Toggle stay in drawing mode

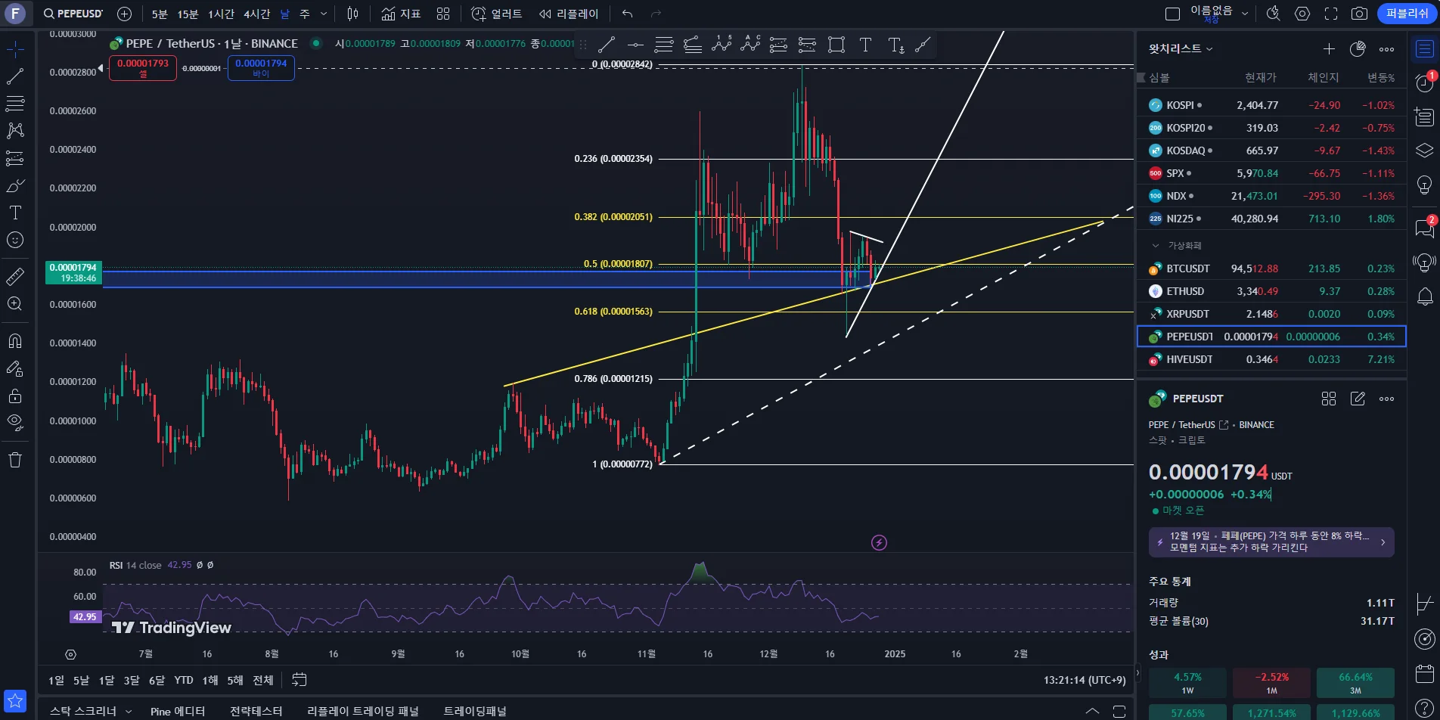point(15,368)
